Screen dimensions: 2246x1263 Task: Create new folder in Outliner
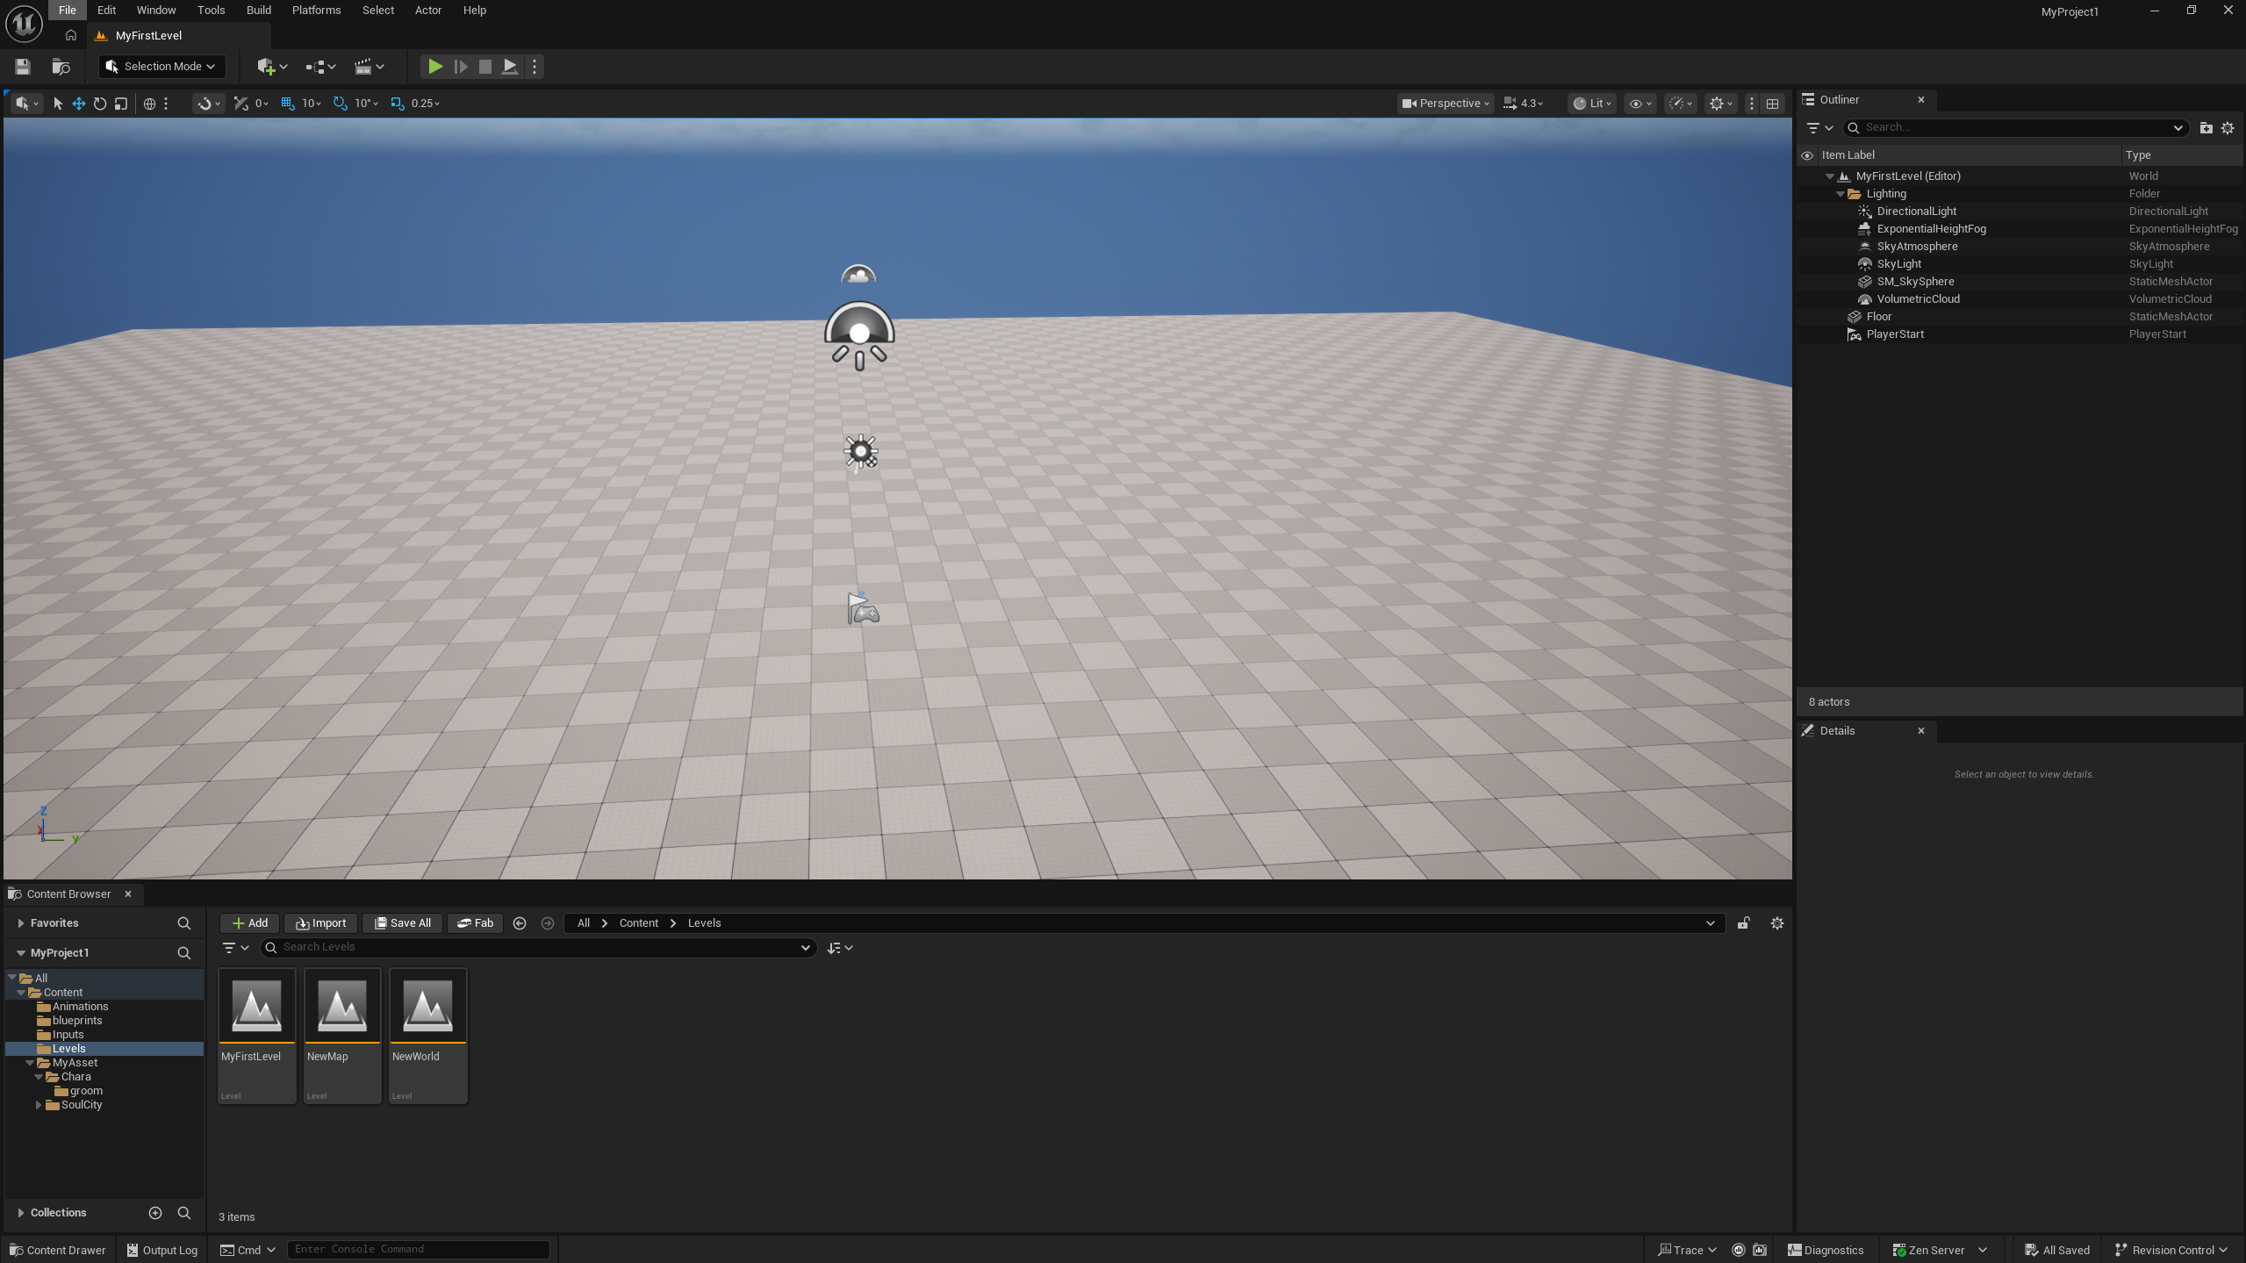click(2206, 128)
